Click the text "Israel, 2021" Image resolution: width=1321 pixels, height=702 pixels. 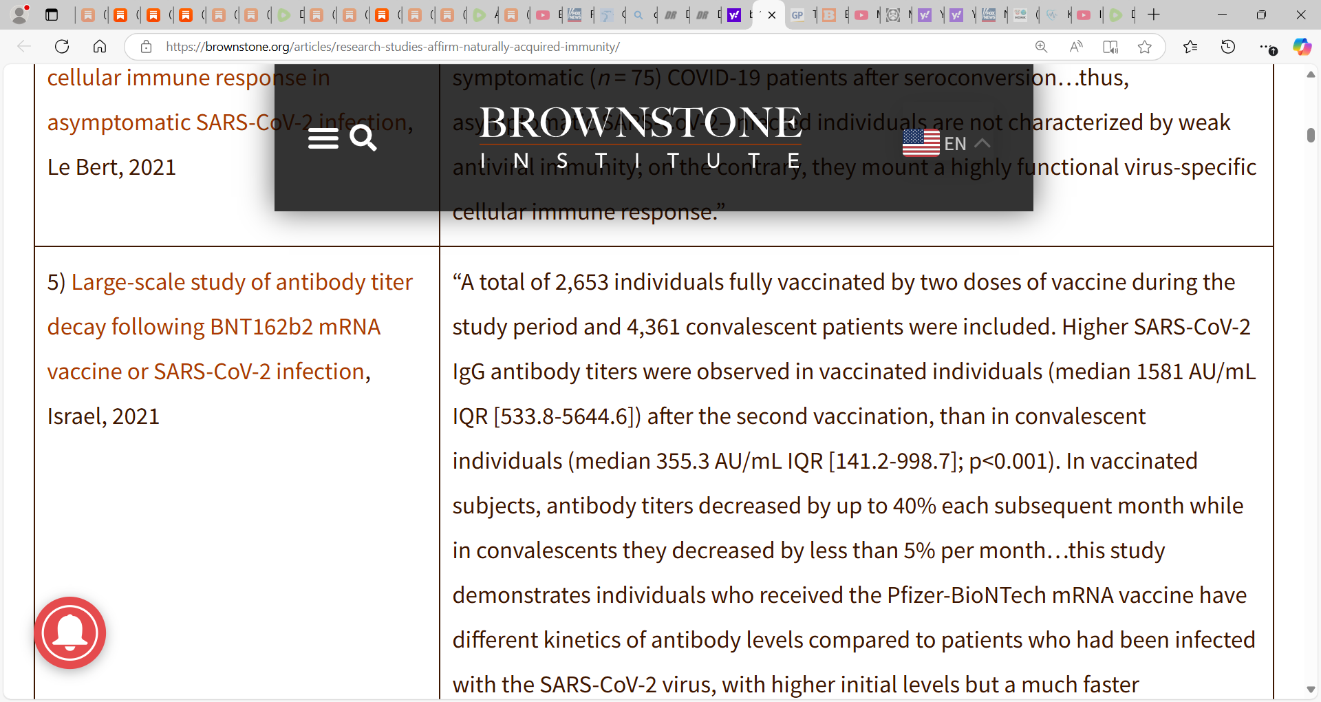[103, 416]
